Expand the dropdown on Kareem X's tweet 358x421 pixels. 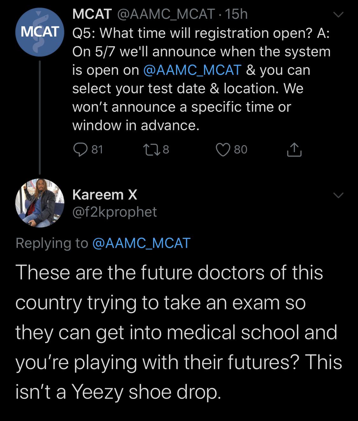[339, 195]
